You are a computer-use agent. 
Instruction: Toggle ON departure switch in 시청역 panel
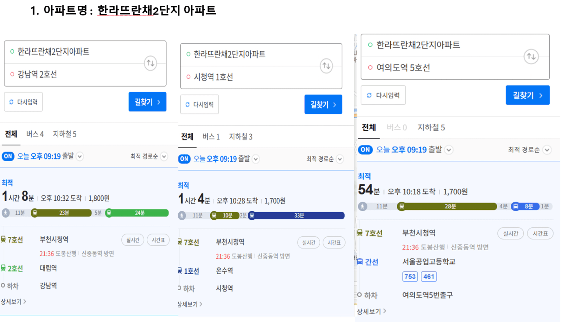pos(184,159)
